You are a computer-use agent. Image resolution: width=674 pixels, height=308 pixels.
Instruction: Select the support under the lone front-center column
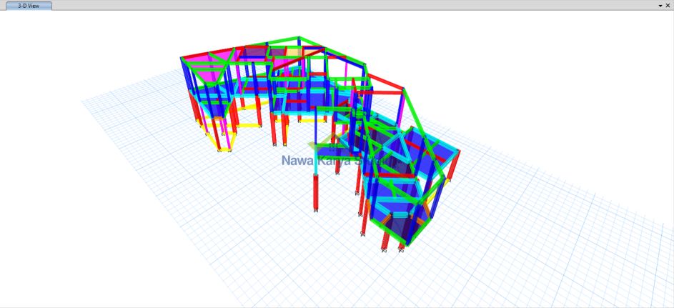pyautogui.click(x=314, y=209)
